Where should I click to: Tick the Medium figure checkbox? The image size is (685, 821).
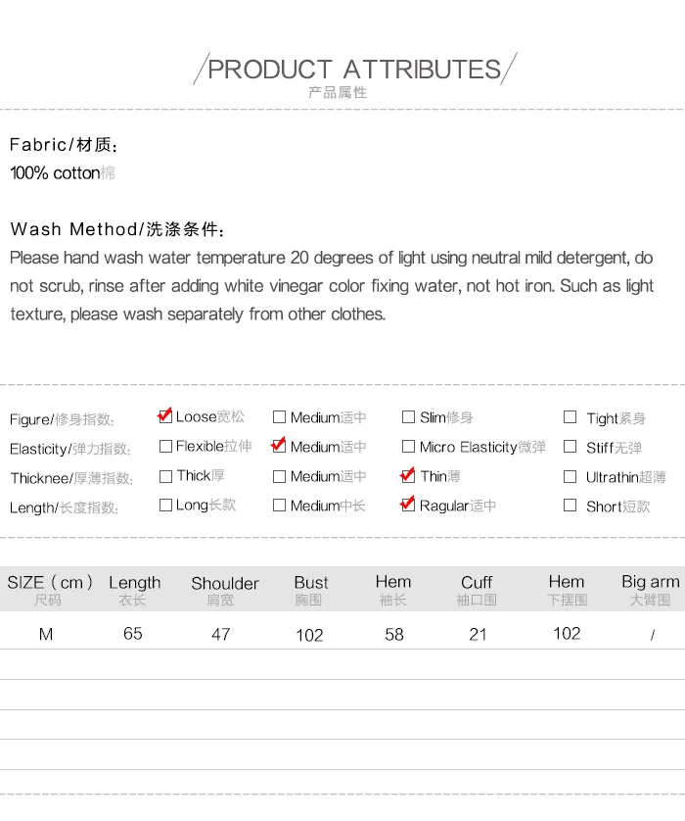(x=279, y=416)
